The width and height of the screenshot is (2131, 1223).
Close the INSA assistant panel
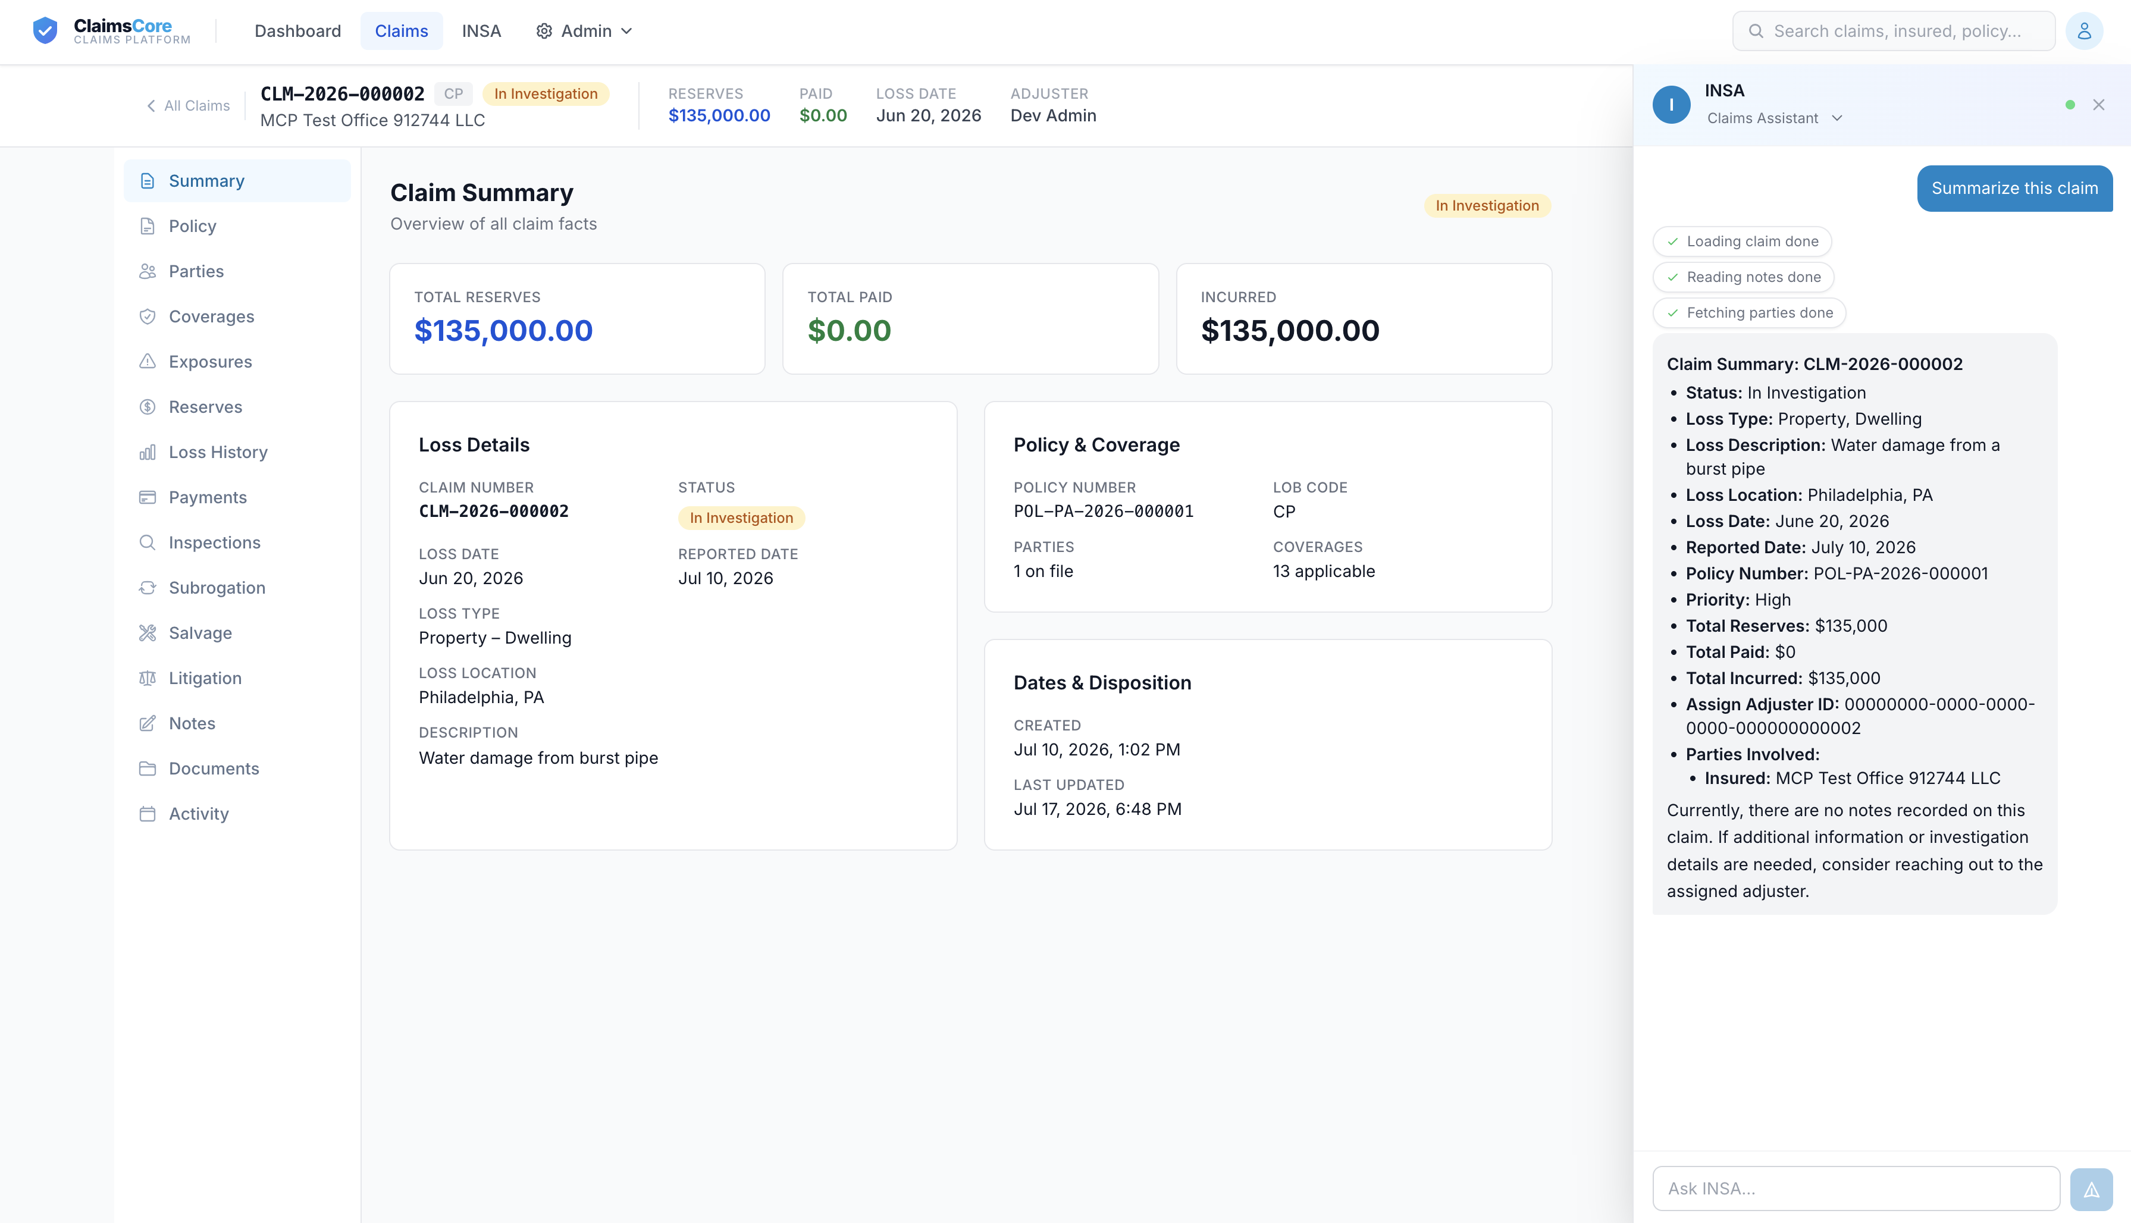pos(2099,105)
